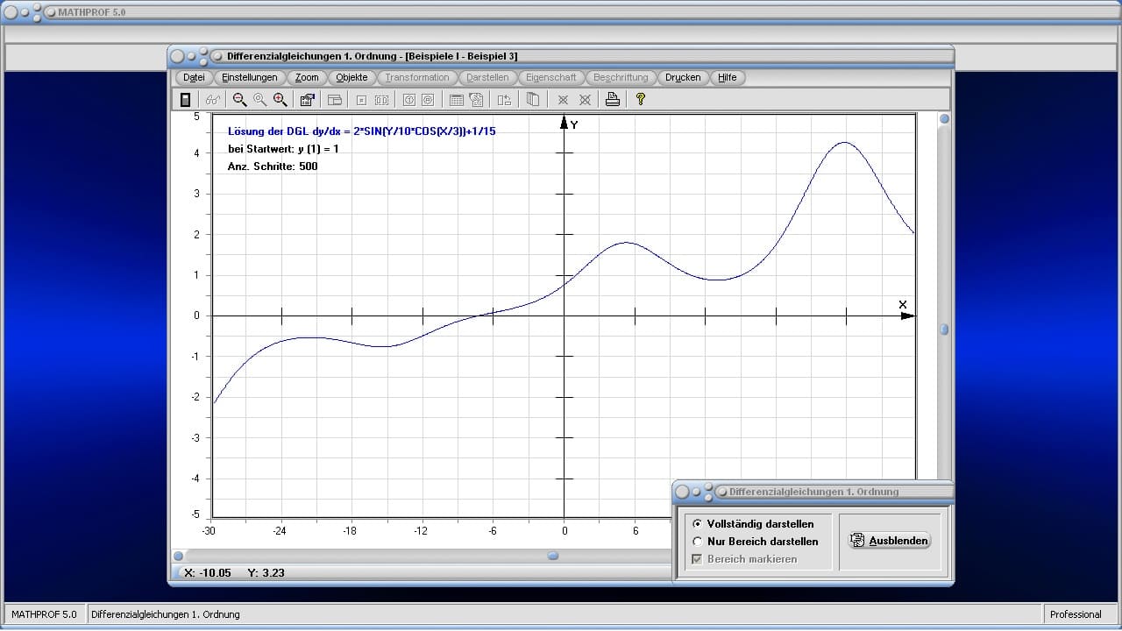Click the calculator icon in the toolbar
This screenshot has width=1122, height=631.
tap(185, 100)
